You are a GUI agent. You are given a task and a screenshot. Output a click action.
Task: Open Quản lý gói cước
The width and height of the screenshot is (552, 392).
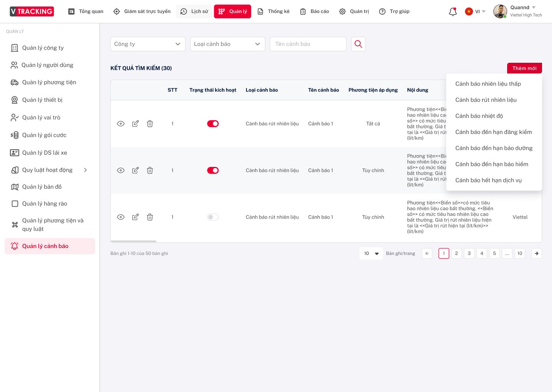[50, 135]
